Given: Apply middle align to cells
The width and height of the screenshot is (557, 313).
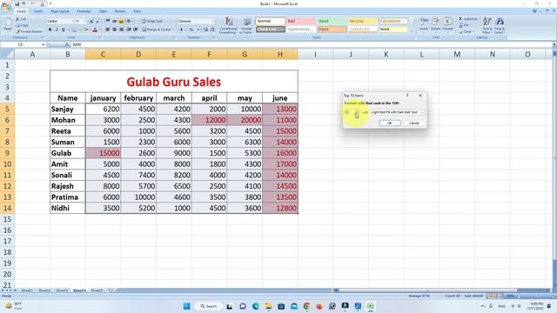Looking at the screenshot, I should [x=114, y=21].
